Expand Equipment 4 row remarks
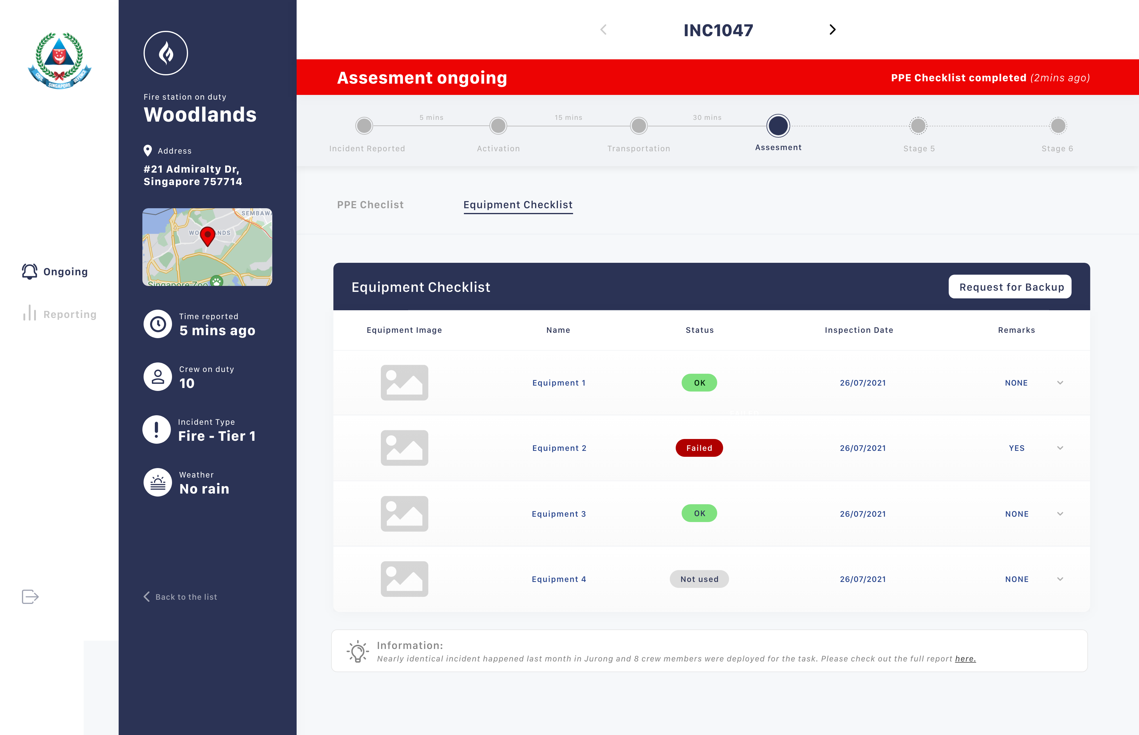The image size is (1139, 735). (1060, 579)
